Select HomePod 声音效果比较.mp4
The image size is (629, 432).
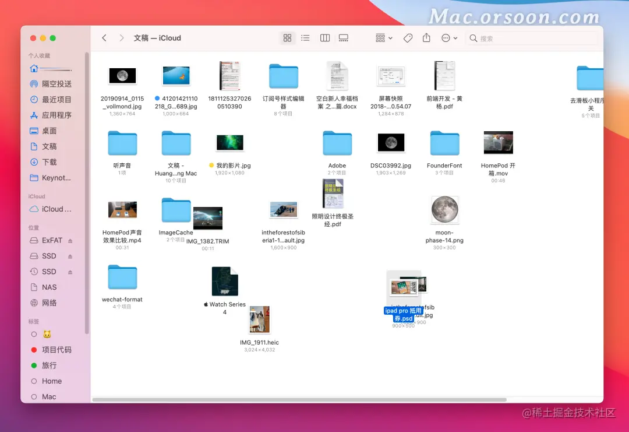tap(122, 209)
